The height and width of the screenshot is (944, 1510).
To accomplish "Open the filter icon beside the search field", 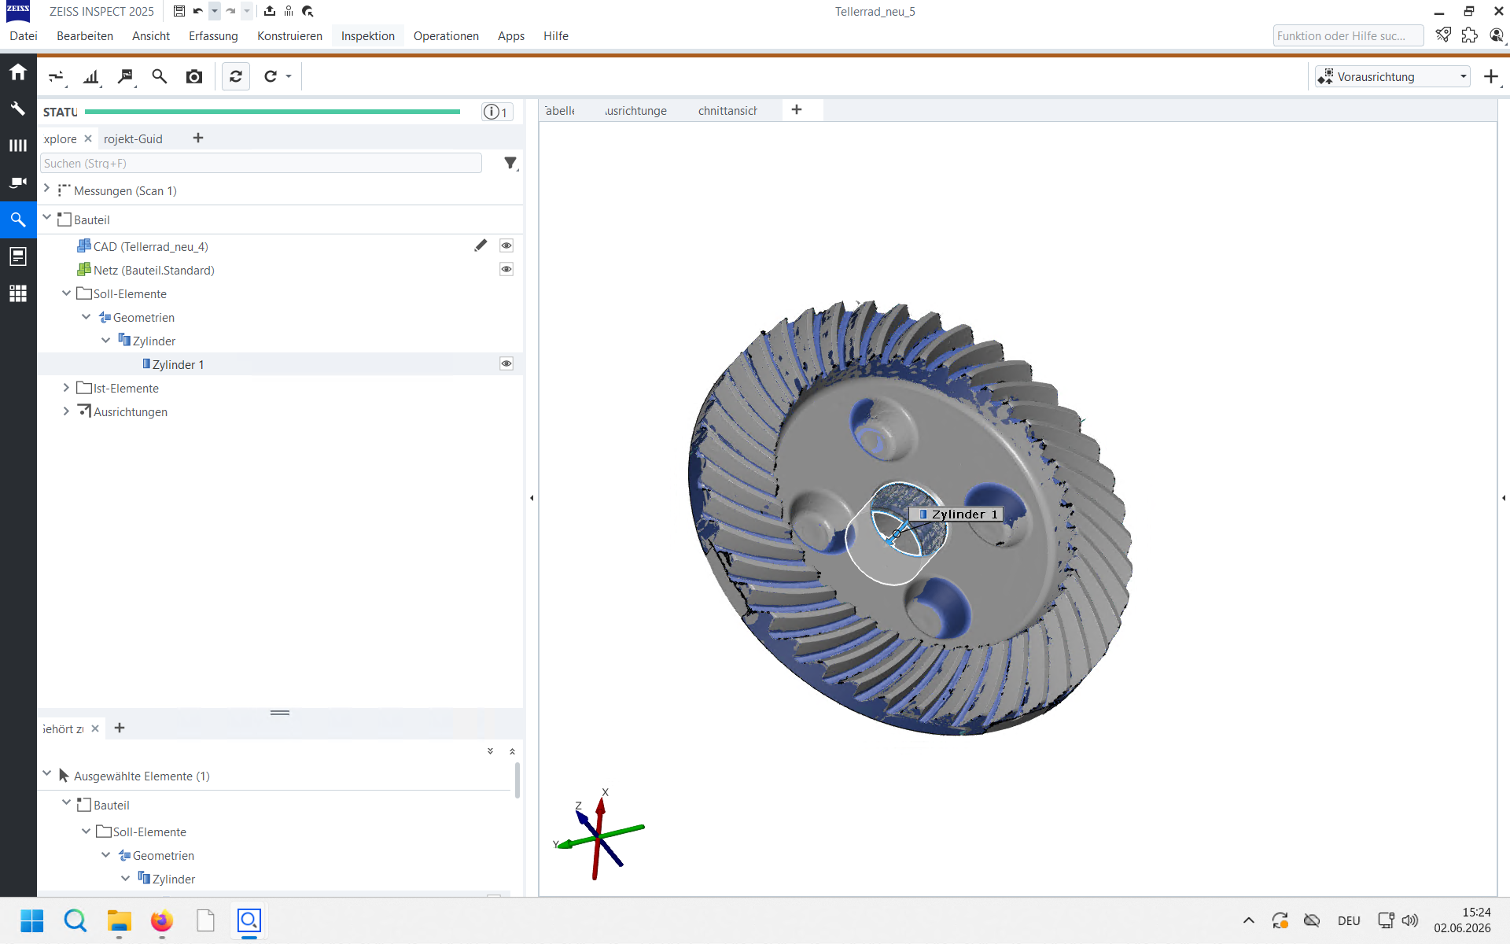I will coord(510,163).
